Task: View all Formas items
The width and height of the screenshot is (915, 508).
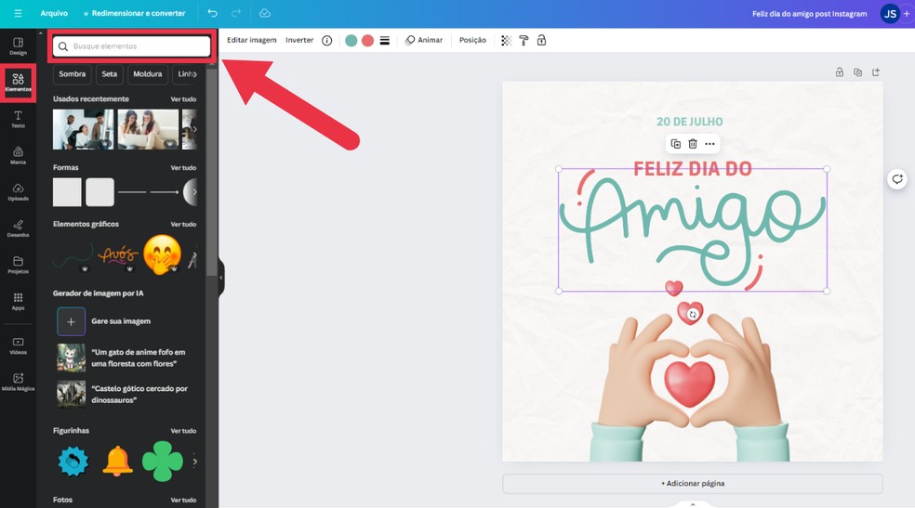Action: [183, 168]
